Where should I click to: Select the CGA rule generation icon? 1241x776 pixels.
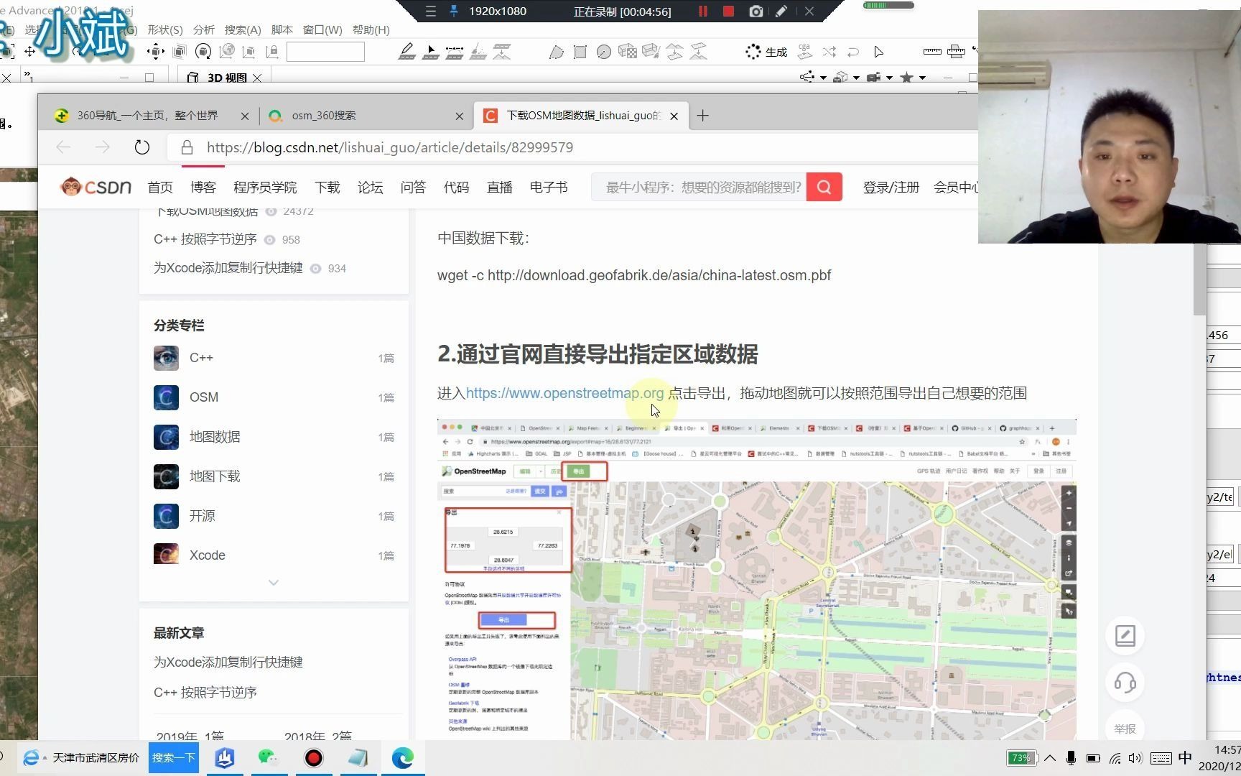click(x=804, y=52)
